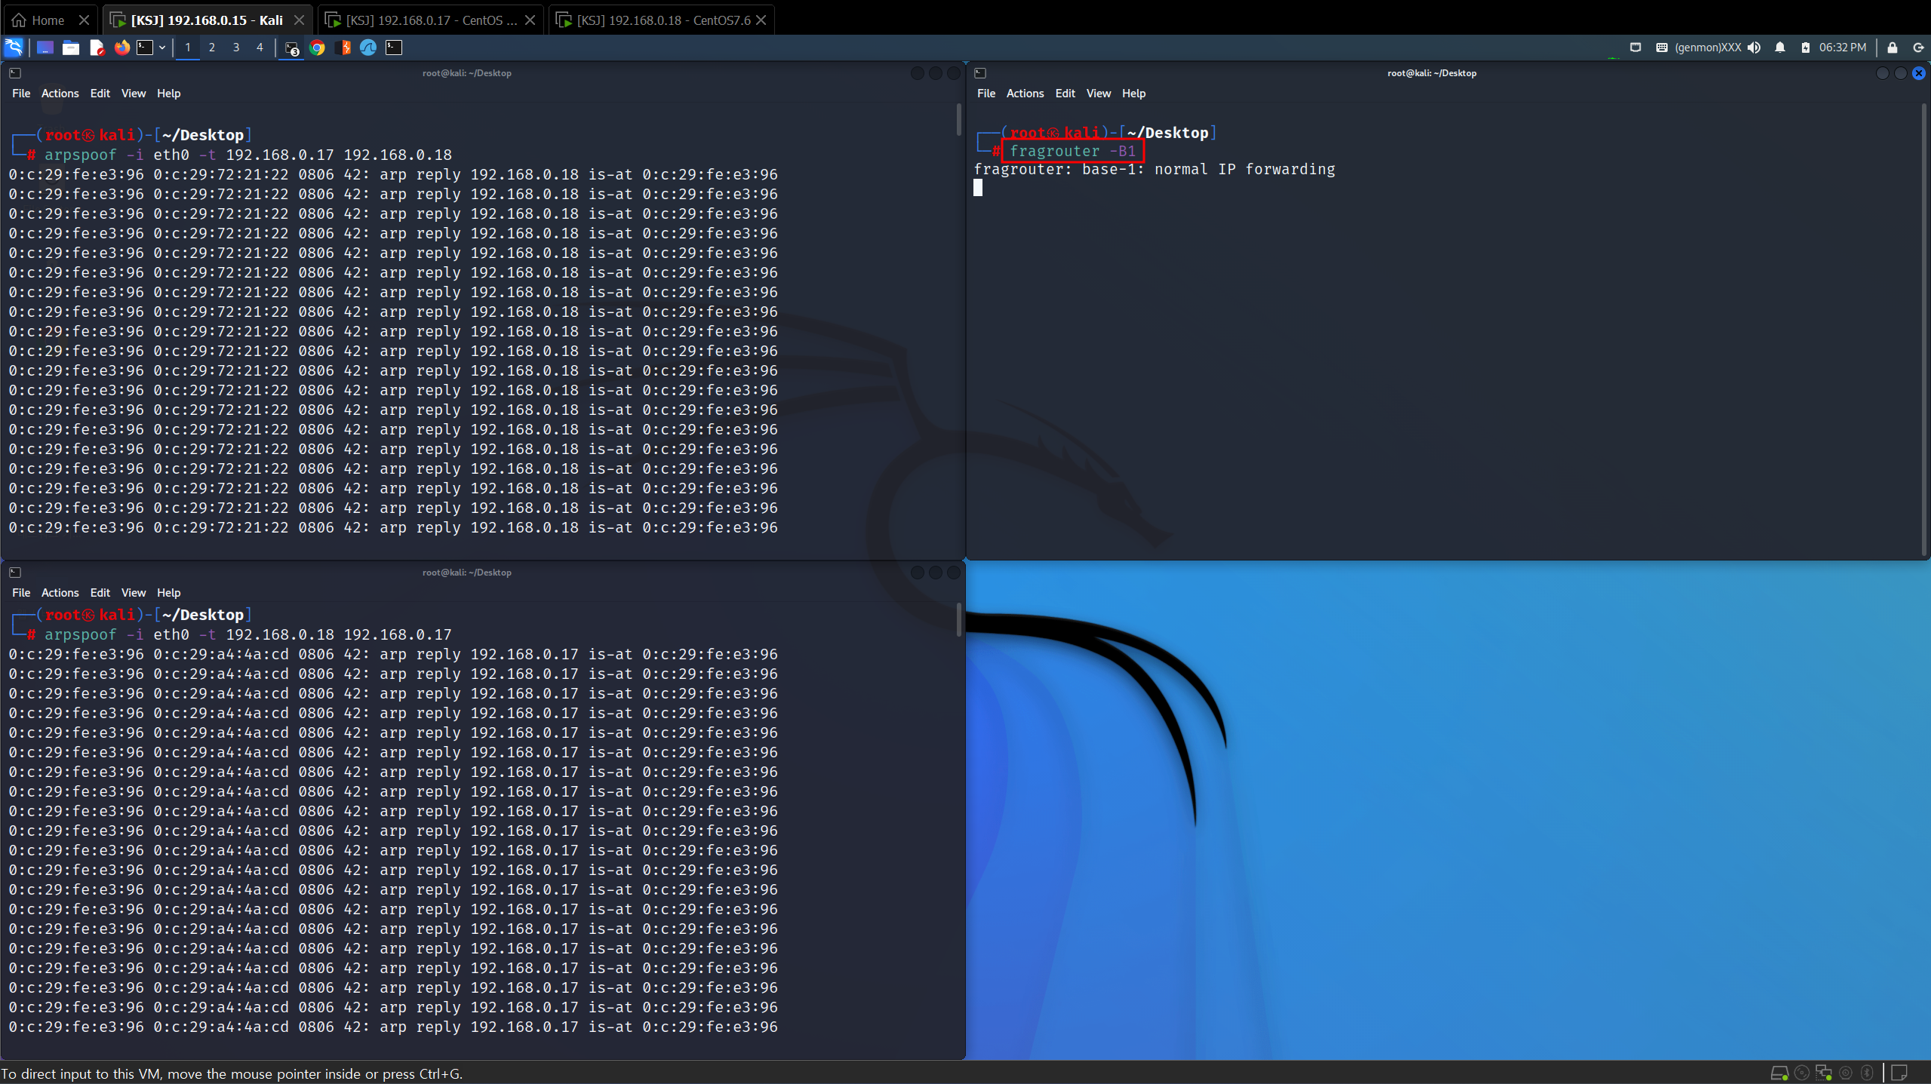Click the volume speaker icon

(1754, 48)
